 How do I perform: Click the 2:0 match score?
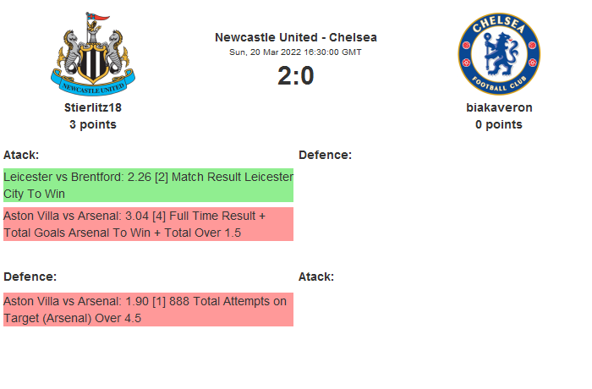(296, 76)
